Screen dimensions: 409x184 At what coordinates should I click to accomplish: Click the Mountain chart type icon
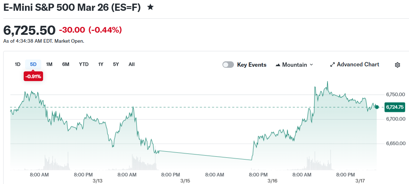coord(278,65)
